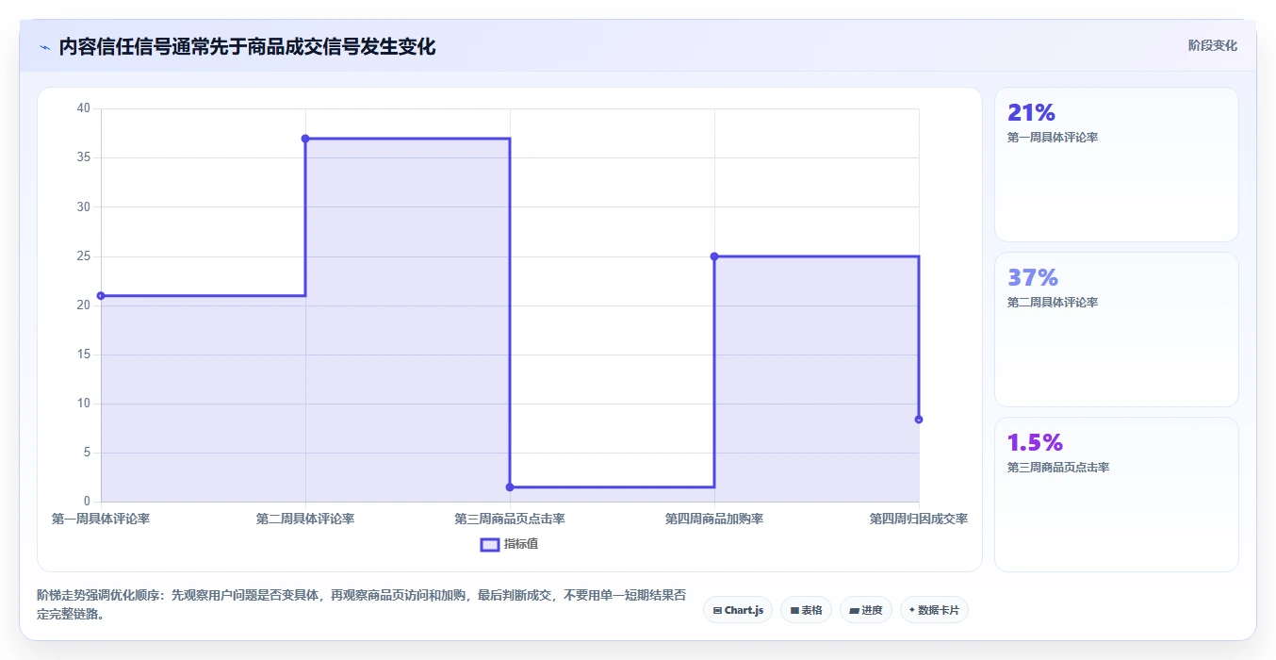The width and height of the screenshot is (1276, 660).
Task: Select the Chart.js chip
Action: tap(738, 610)
